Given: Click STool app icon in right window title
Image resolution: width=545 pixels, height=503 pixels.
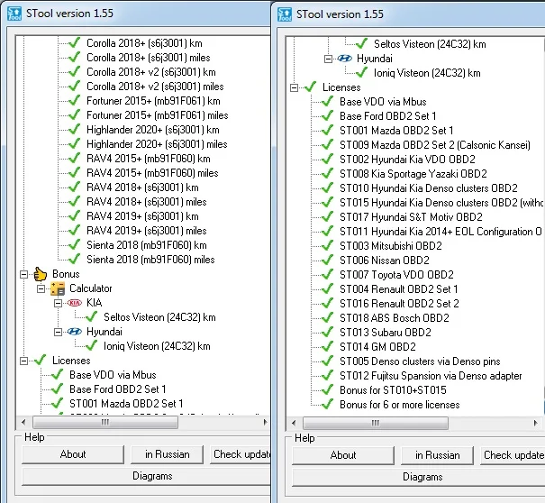Looking at the screenshot, I should click(285, 14).
